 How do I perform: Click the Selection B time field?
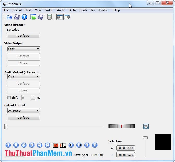click(125, 155)
